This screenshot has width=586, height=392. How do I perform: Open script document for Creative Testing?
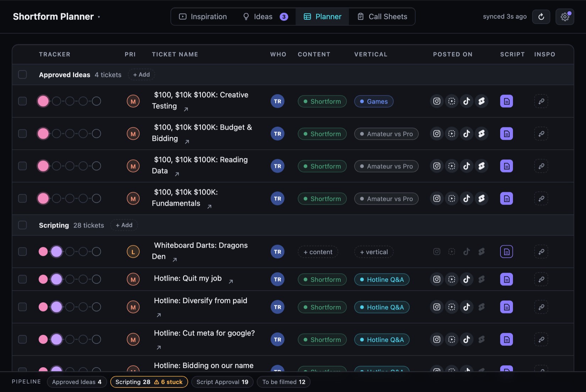coord(506,101)
